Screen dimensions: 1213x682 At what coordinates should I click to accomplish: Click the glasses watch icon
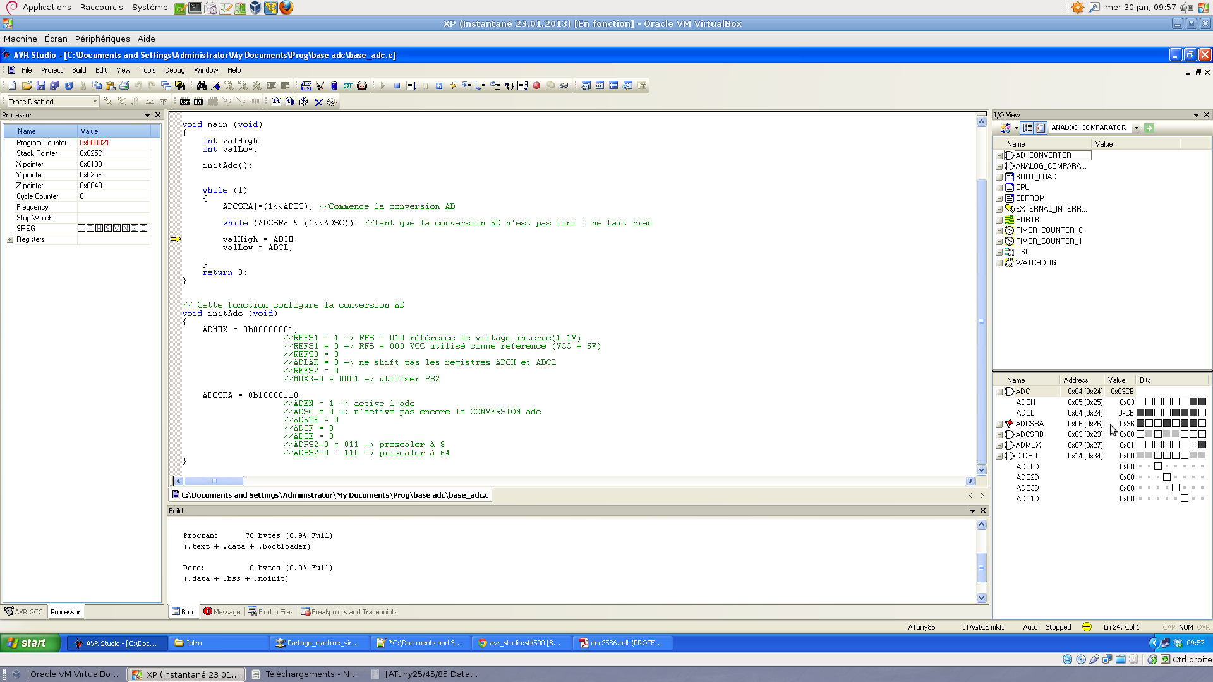(x=564, y=86)
